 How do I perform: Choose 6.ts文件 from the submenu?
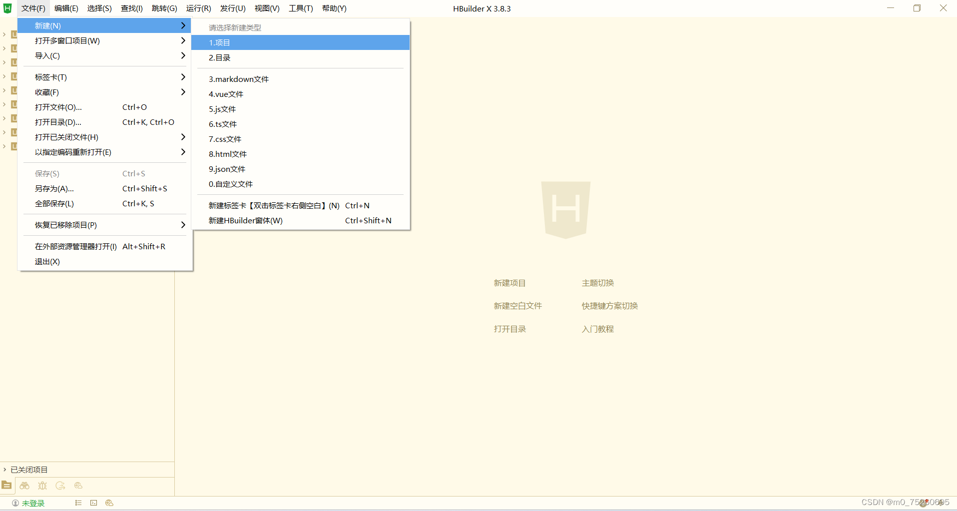pos(300,124)
